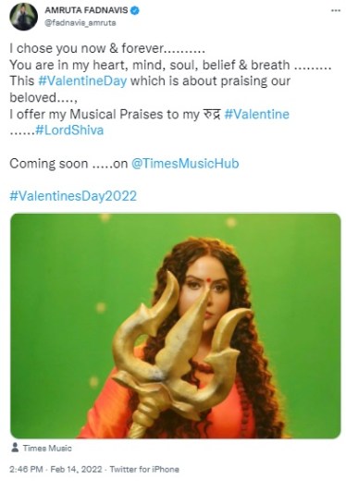346x481 pixels.
Task: Click the #ValentinesDay2022 hashtag
Action: point(73,196)
